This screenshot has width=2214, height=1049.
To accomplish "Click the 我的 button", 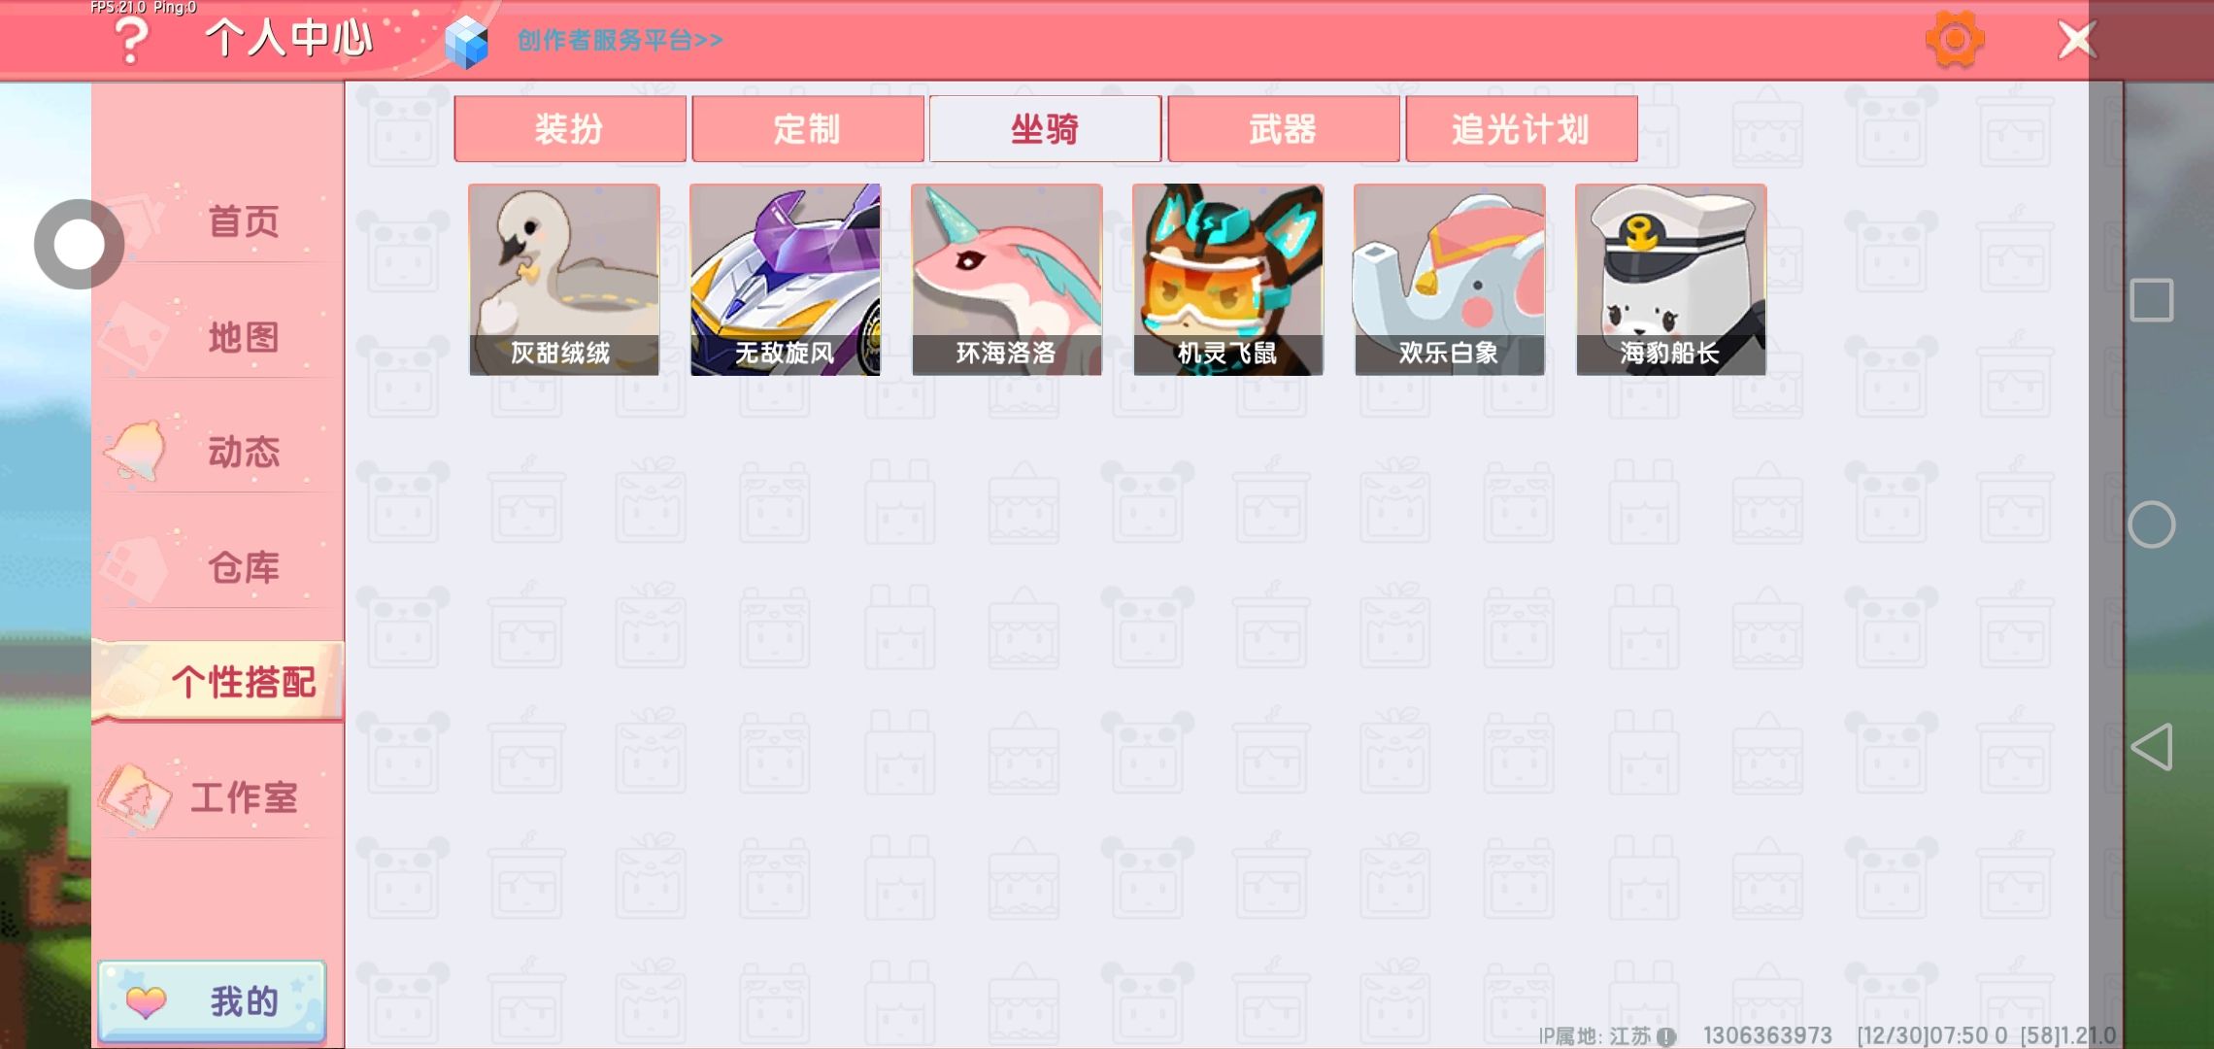I will [x=212, y=1001].
